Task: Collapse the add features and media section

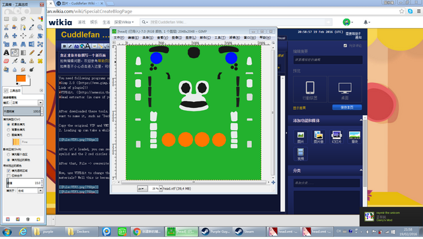Action: coord(361,120)
